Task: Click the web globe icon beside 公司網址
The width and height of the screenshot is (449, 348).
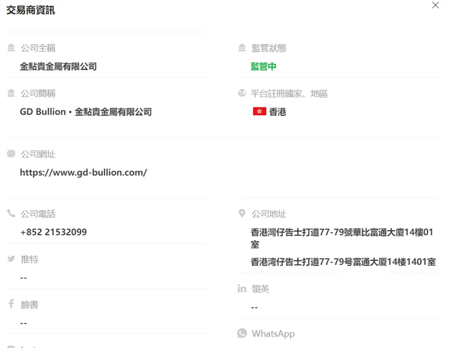Action: [x=11, y=154]
